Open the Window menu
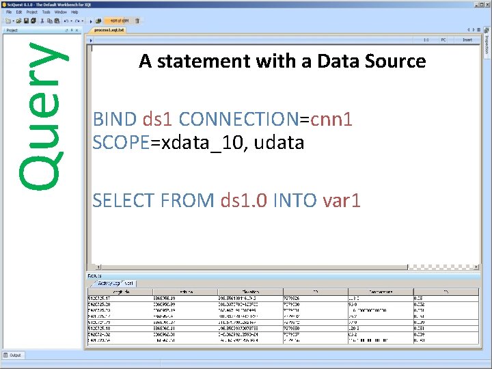 click(61, 12)
